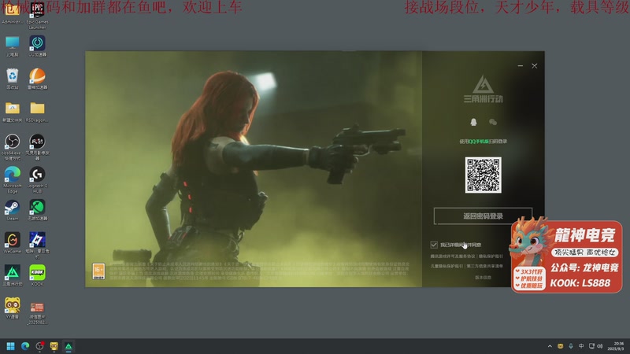
Task: Select the 微信图片 image file icon
Action: click(37, 312)
